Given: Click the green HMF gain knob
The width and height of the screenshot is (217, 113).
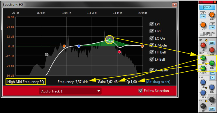Looking at the screenshot, I should click(x=203, y=58).
